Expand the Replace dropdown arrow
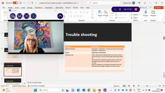The width and height of the screenshot is (165, 93). [140, 15]
